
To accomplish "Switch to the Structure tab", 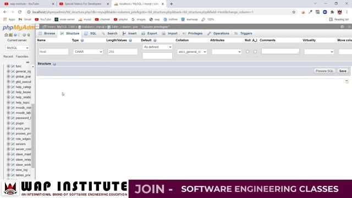I will [70, 34].
